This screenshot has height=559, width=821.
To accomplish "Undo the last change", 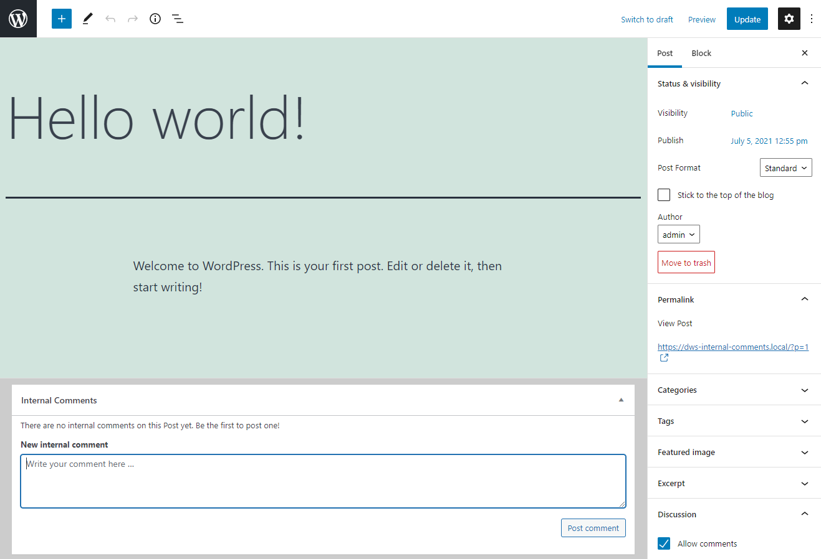I will point(110,19).
